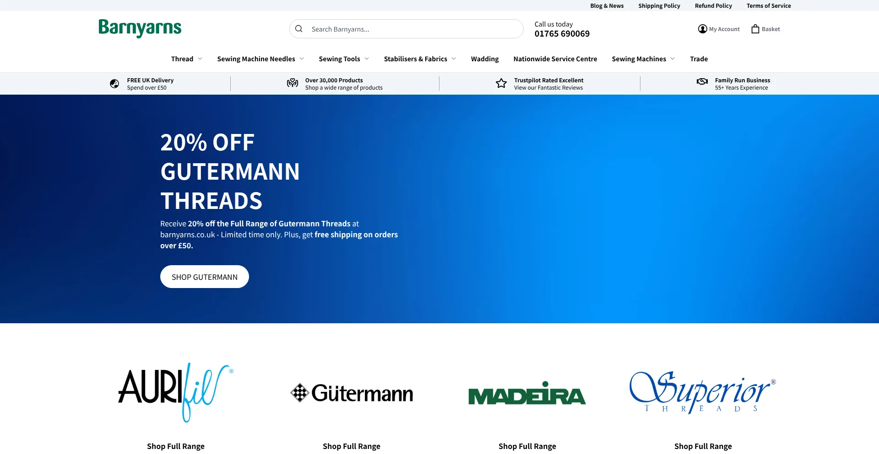Click Shop Full Range under Gütermann
This screenshot has height=454, width=879.
point(352,446)
